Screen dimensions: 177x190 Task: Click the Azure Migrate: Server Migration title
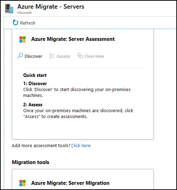click(x=70, y=183)
